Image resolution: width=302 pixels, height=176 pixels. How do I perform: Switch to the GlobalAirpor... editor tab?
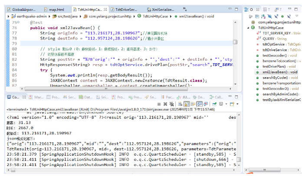point(22,10)
